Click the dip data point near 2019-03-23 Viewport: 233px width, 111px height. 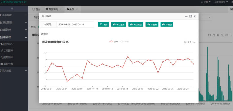click(158, 72)
